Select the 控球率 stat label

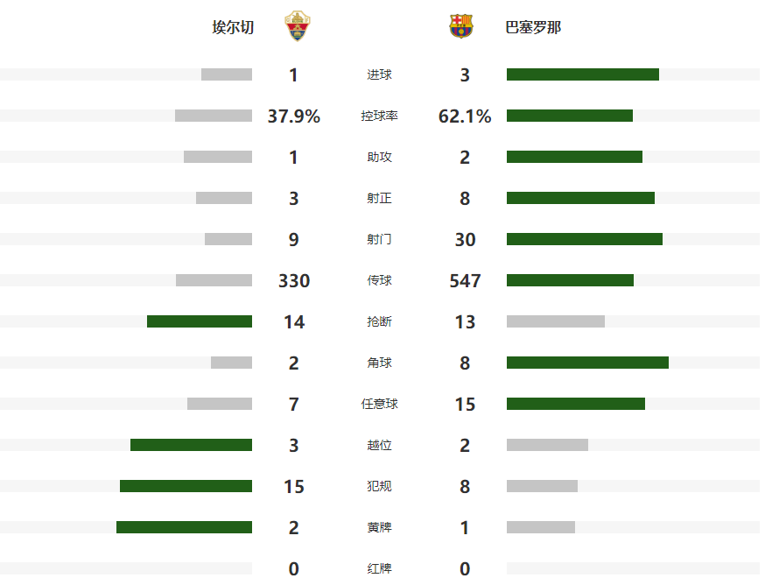point(379,116)
